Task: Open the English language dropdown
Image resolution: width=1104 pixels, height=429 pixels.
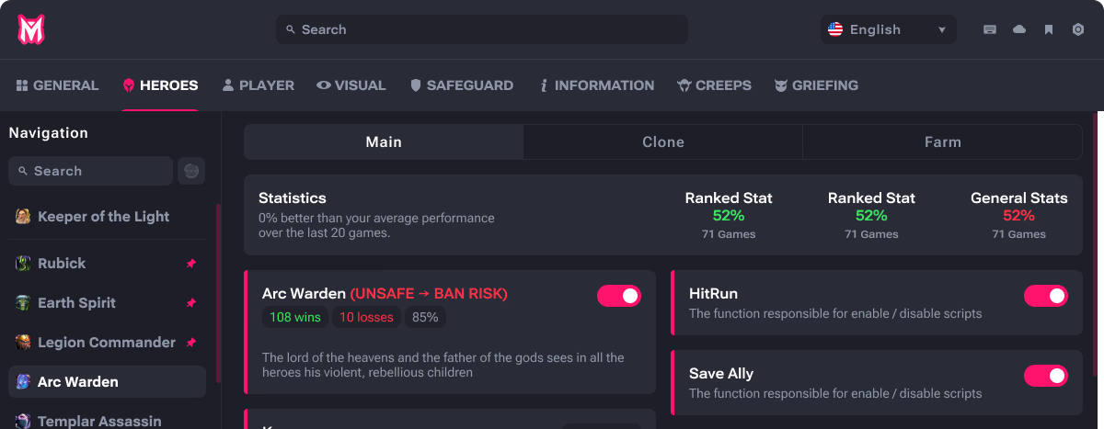Action: coord(889,29)
